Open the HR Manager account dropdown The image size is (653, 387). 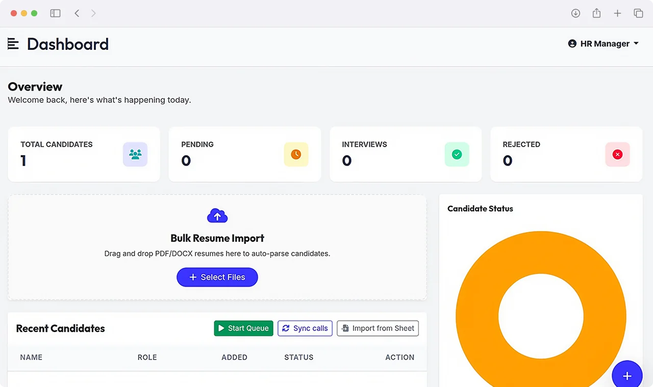(604, 44)
